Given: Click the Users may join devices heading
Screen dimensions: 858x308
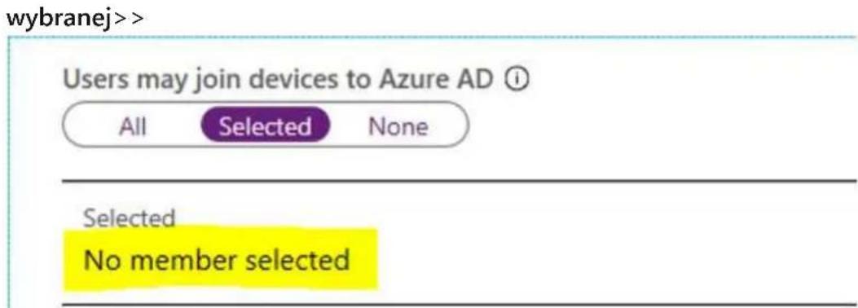Looking at the screenshot, I should (284, 82).
